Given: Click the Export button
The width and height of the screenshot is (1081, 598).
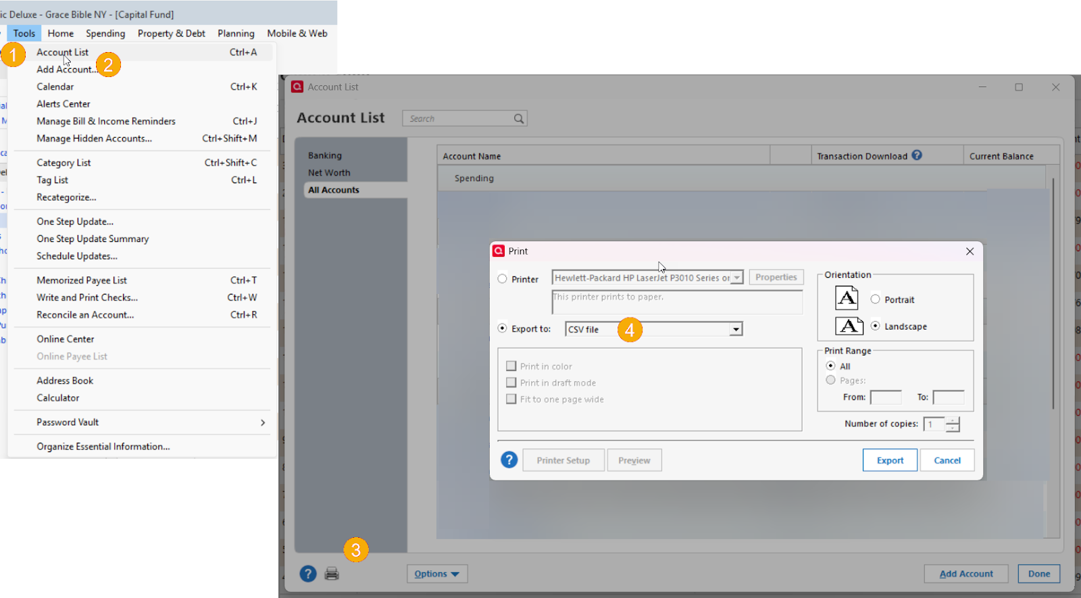Looking at the screenshot, I should tap(890, 460).
